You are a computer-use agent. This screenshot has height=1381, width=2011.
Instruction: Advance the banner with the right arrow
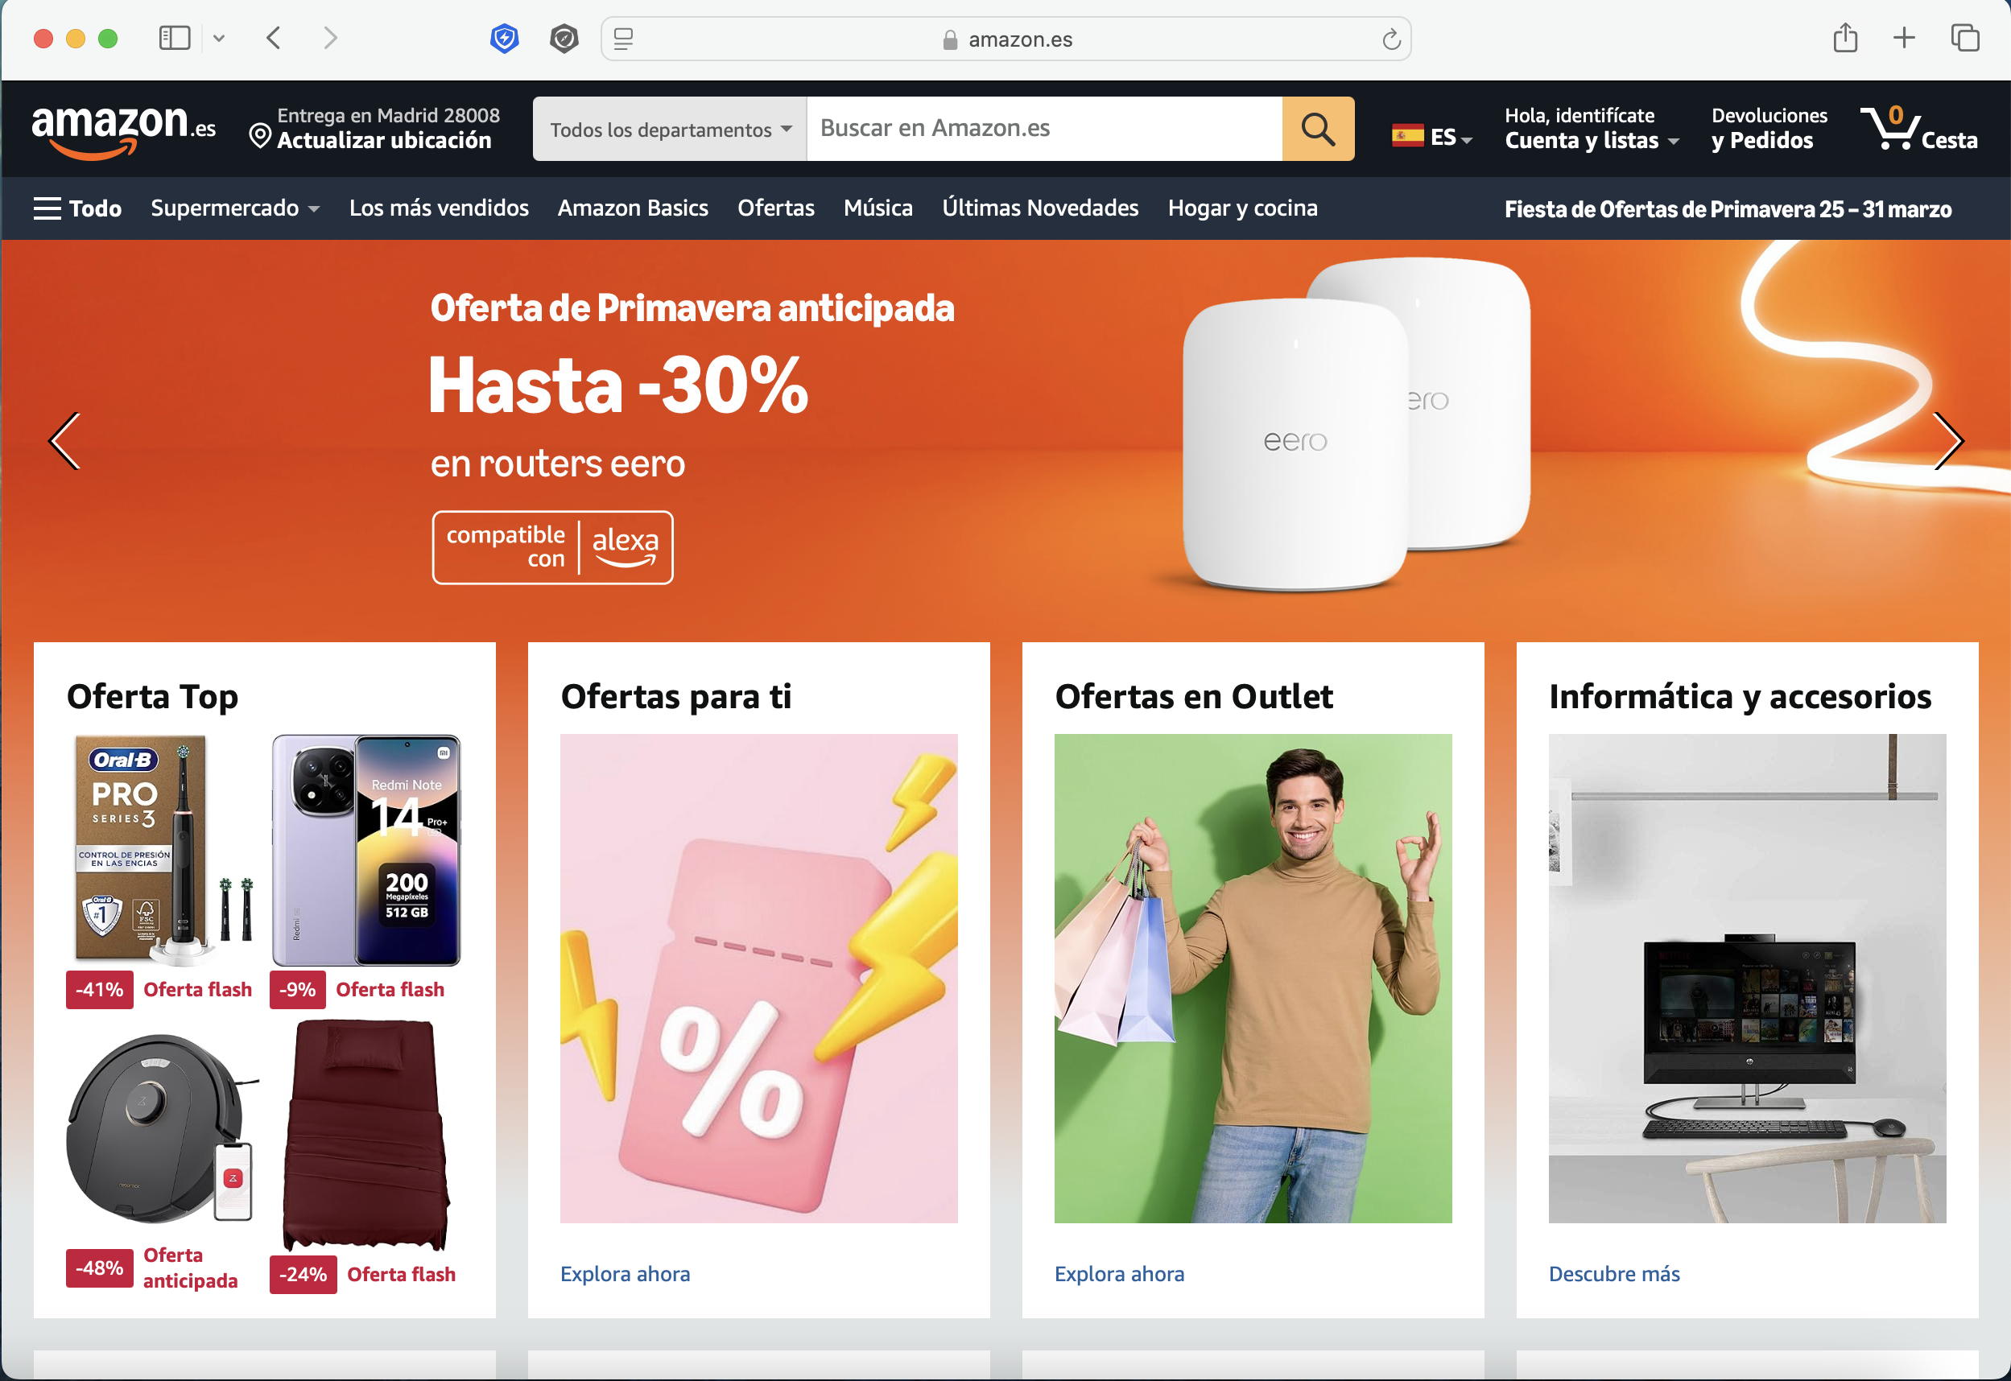click(x=1948, y=440)
